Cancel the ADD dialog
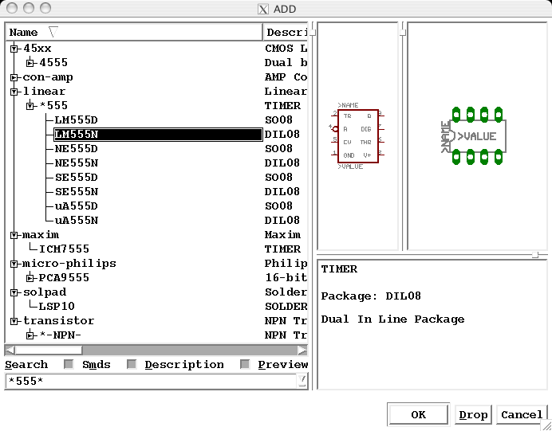552x431 pixels. (522, 415)
